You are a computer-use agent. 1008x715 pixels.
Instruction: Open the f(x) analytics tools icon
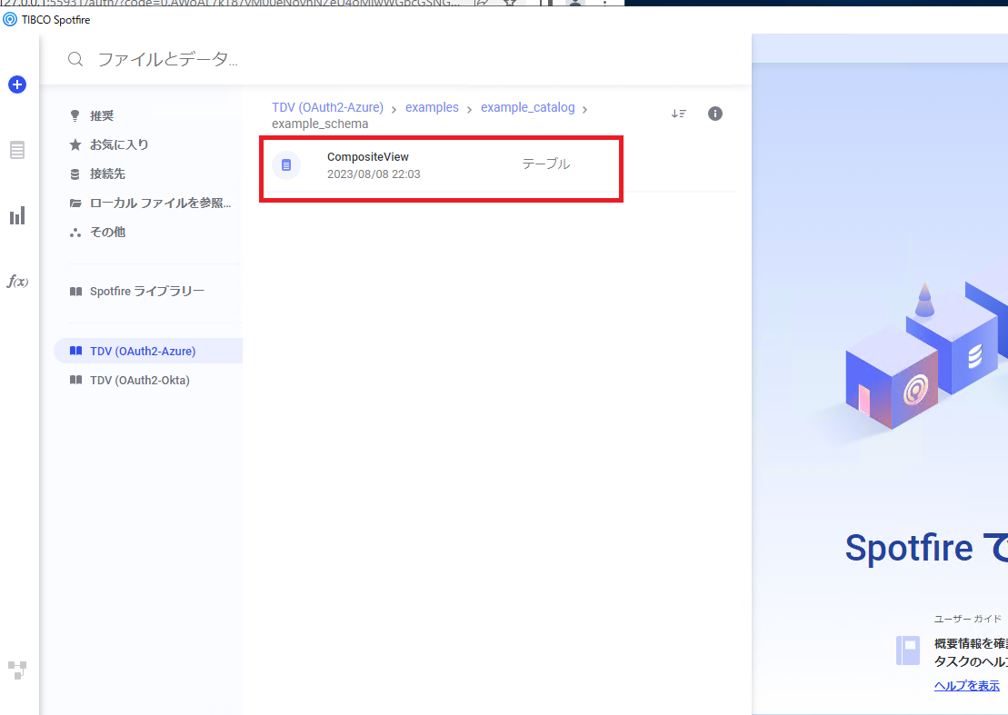click(17, 282)
